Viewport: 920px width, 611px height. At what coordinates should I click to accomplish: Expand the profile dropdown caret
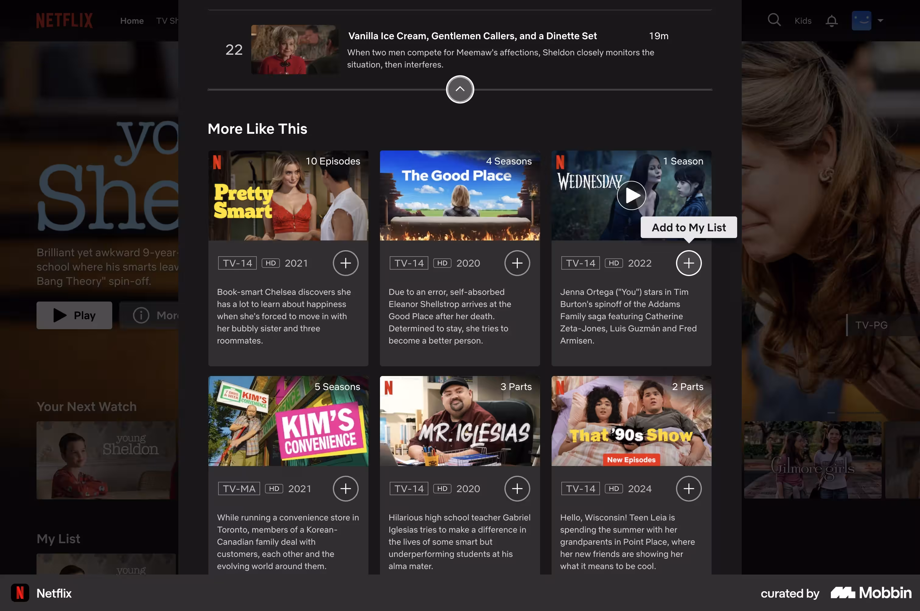pyautogui.click(x=880, y=21)
